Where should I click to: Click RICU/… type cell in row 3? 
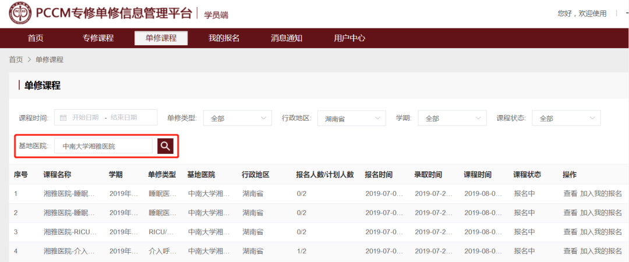[161, 232]
